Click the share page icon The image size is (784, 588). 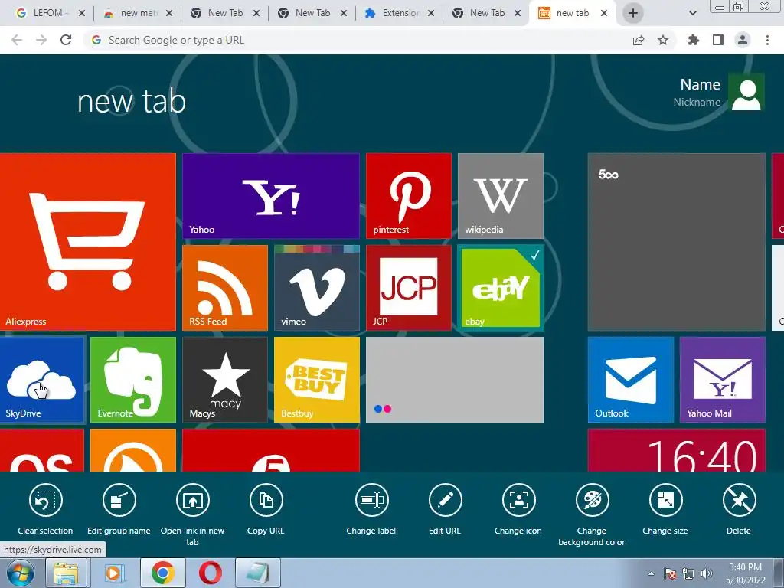(x=639, y=40)
